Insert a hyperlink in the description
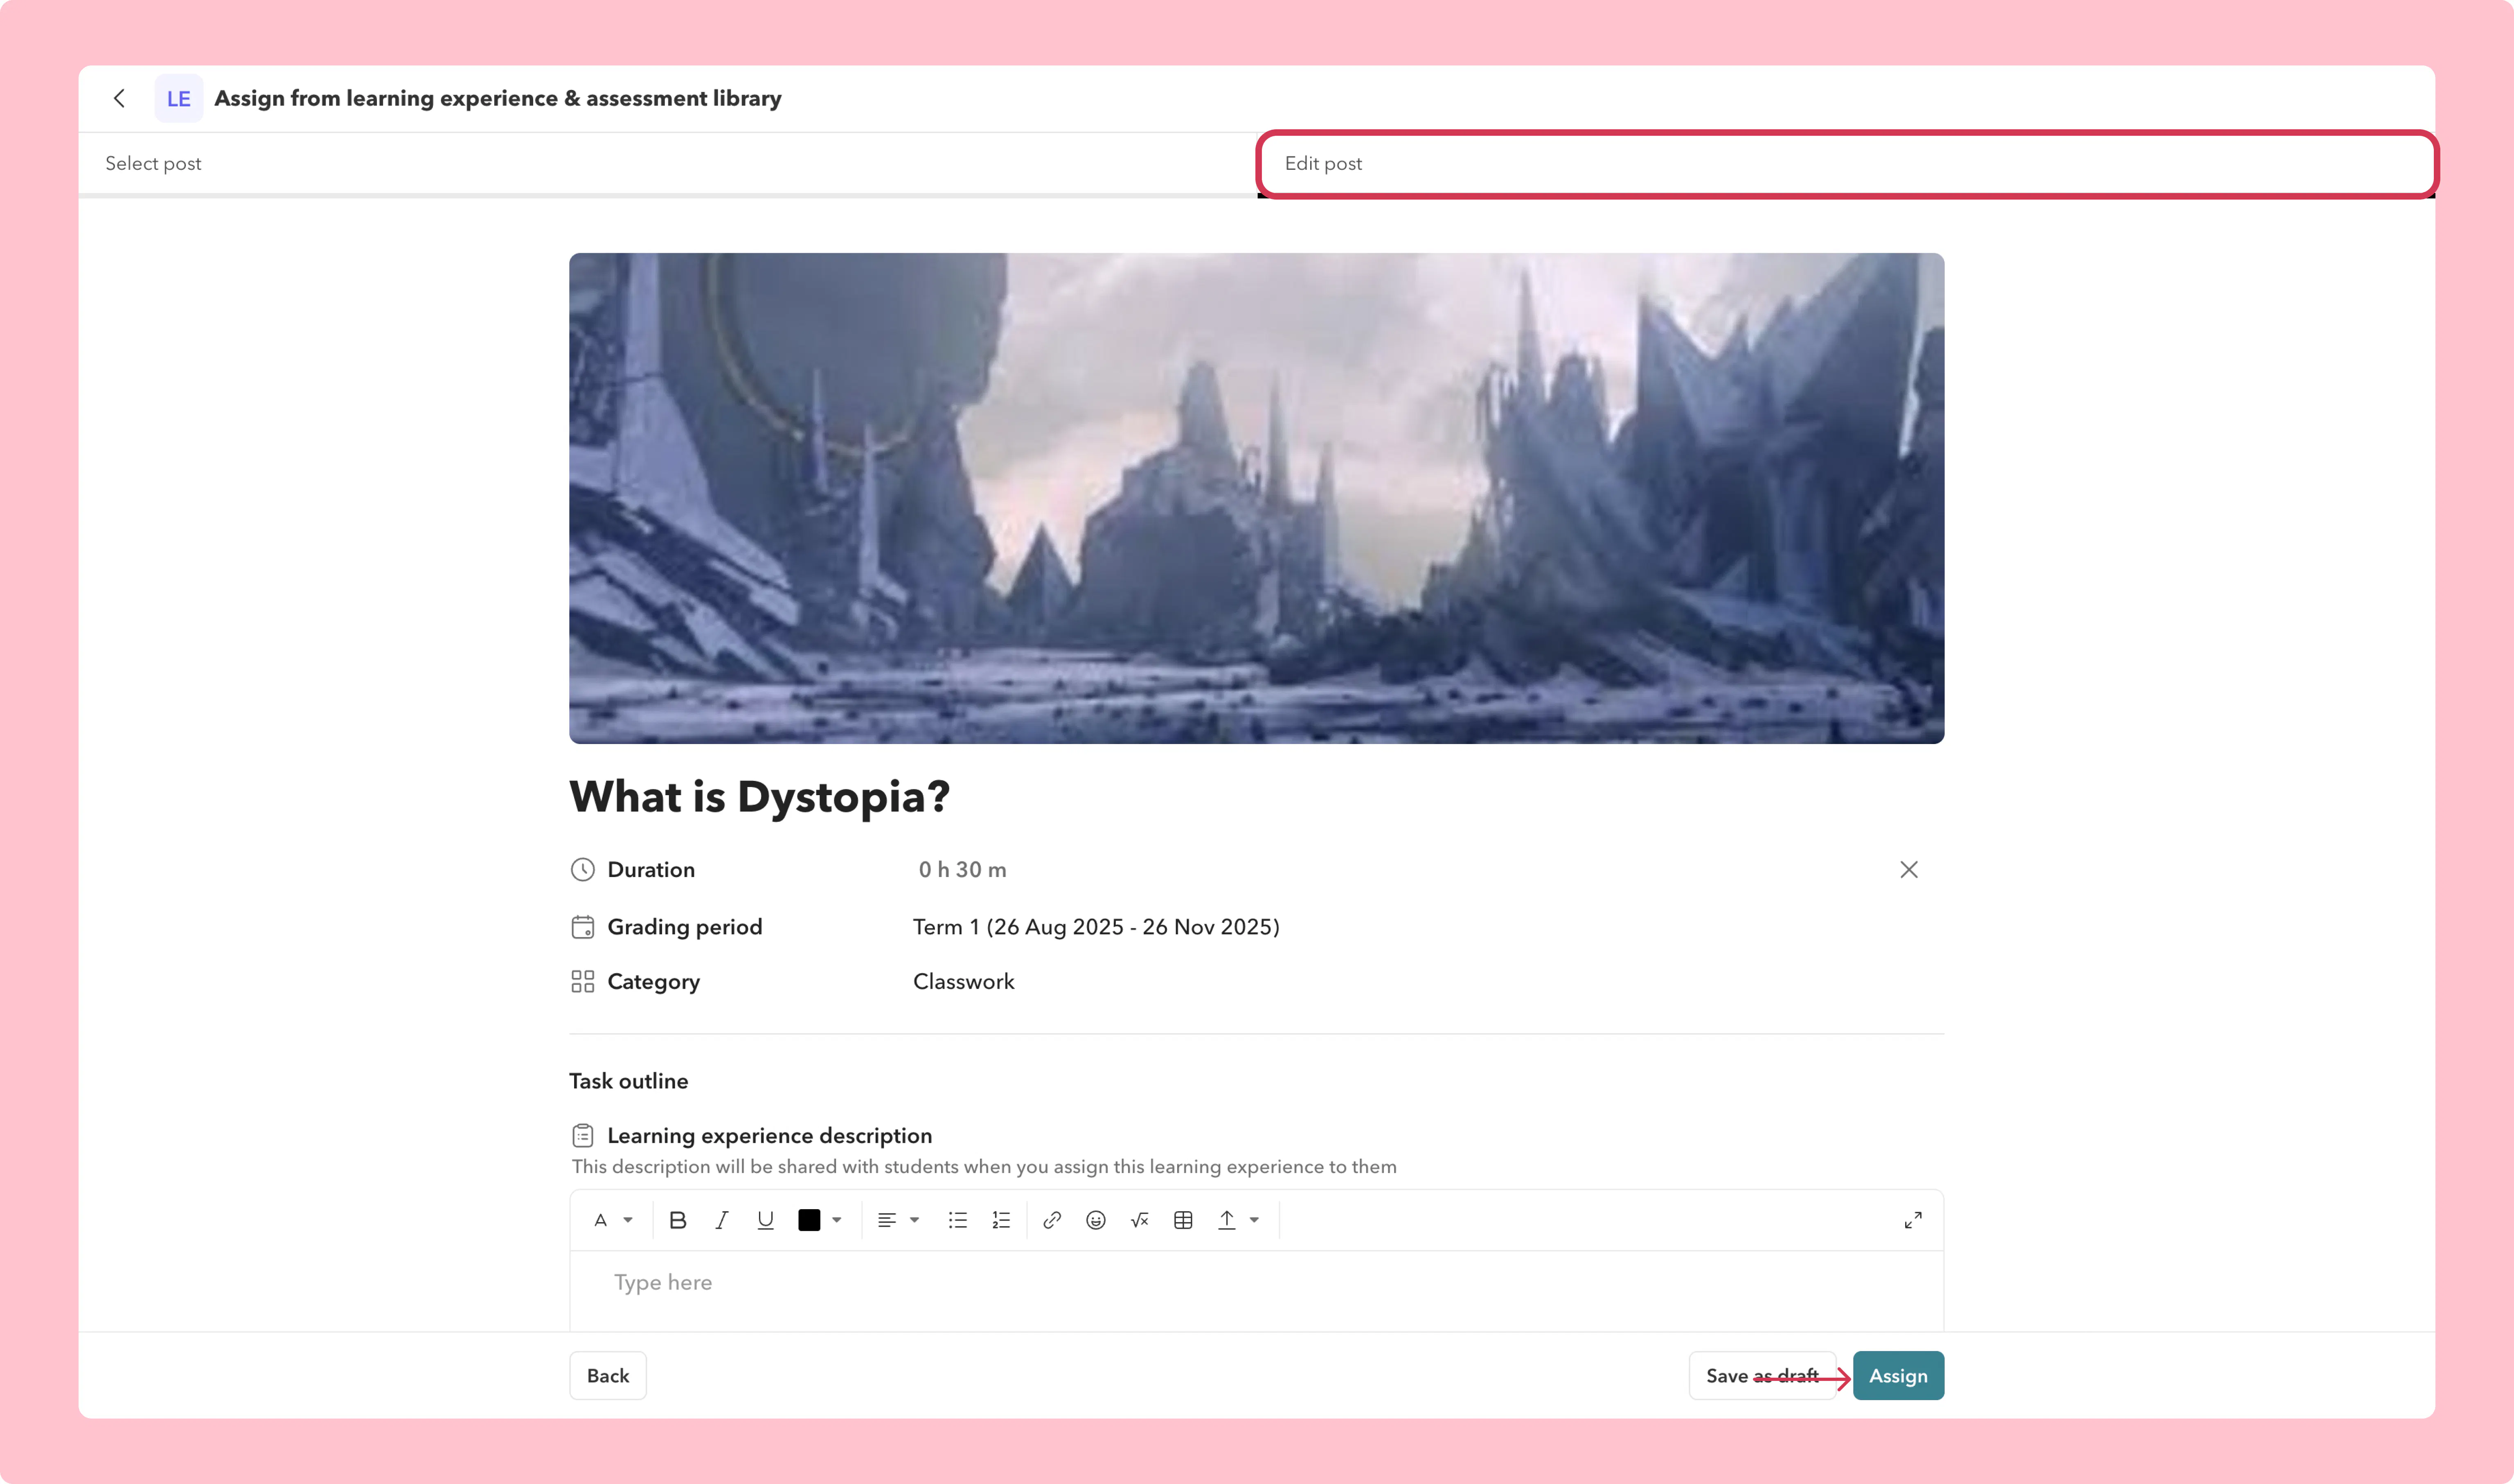The height and width of the screenshot is (1484, 2514). pos(1052,1220)
